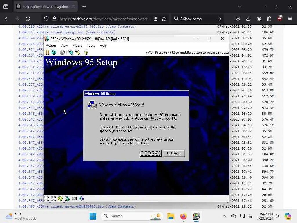Open 4.00.405 WIN95B405.iso download link

click(x=61, y=206)
